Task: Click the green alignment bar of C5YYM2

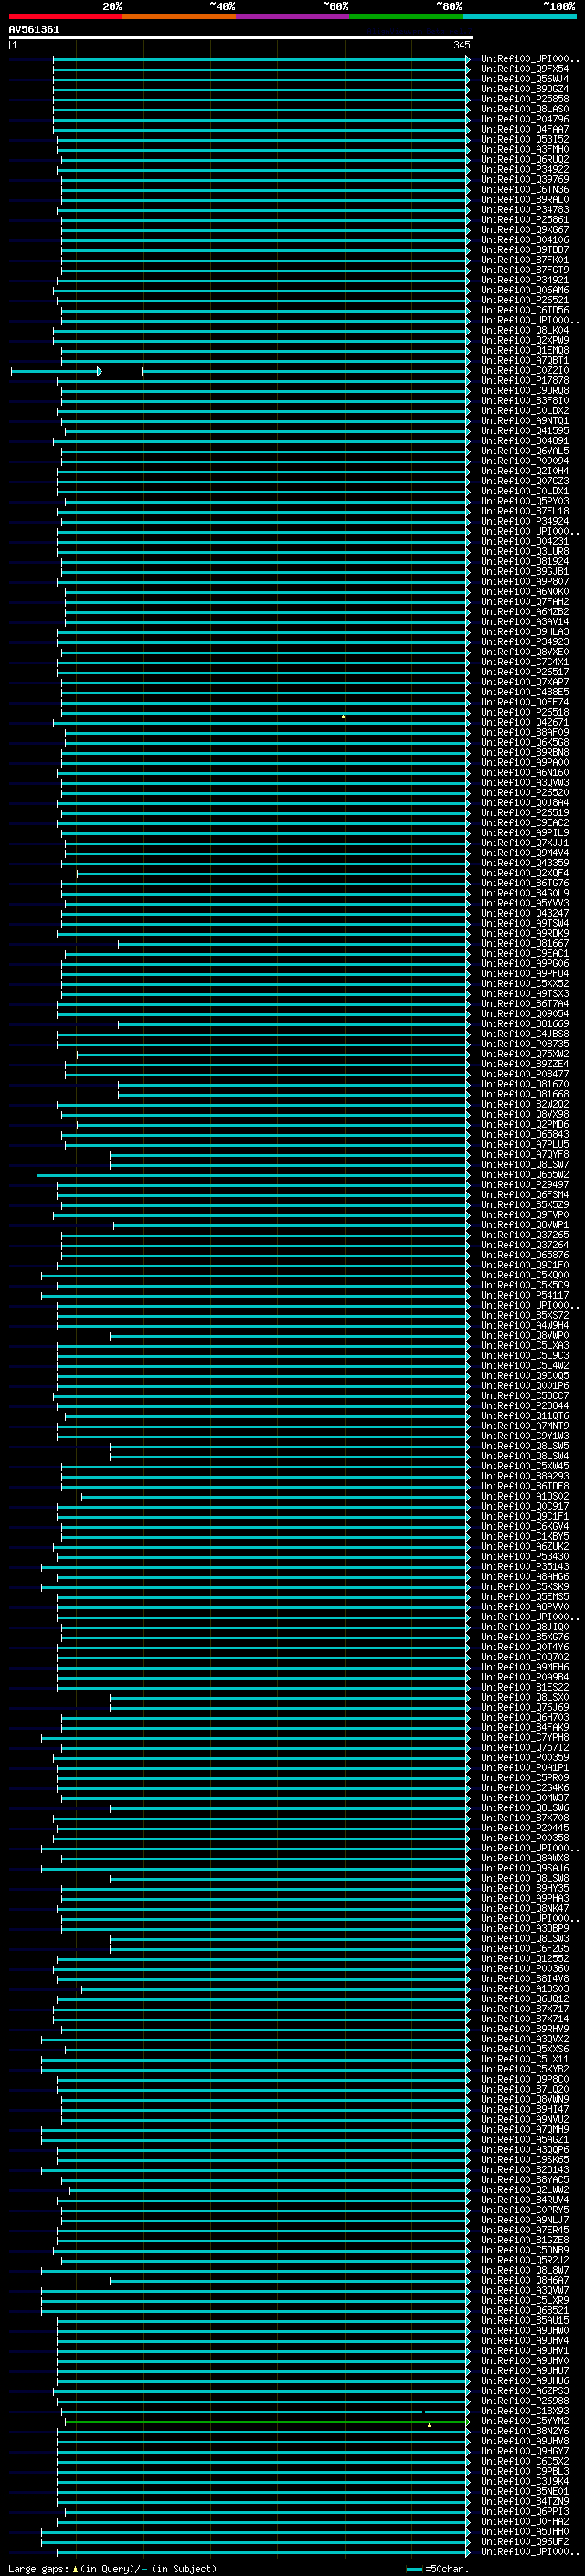Action: click(x=267, y=2422)
